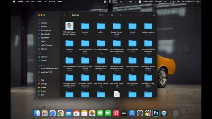Image resolution: width=212 pixels, height=119 pixels.
Task: Click the com.apple.assistant_service folder name
Action: click(85, 85)
